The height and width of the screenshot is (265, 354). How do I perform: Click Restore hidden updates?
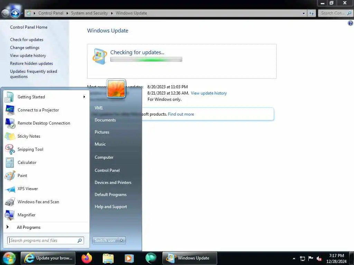(31, 63)
